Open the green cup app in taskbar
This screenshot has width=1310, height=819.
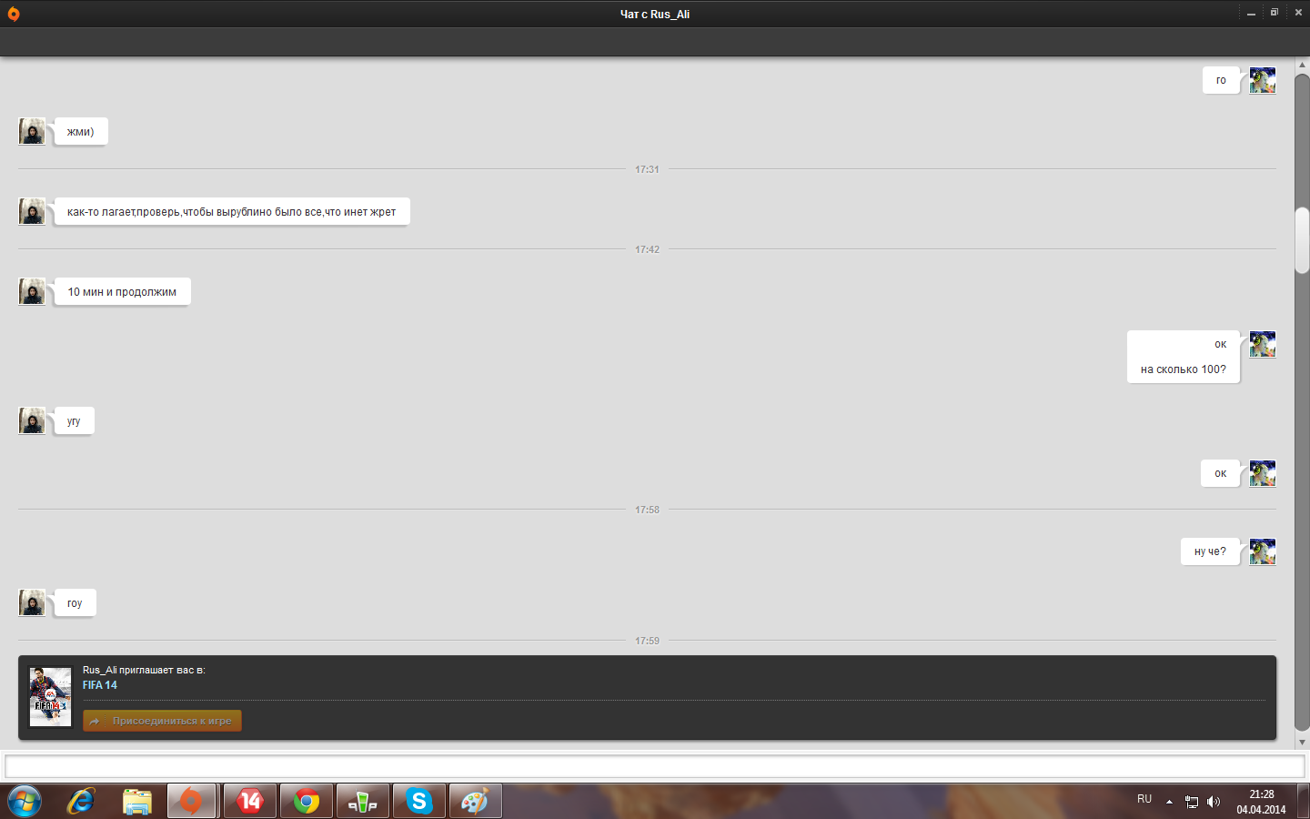tap(363, 802)
